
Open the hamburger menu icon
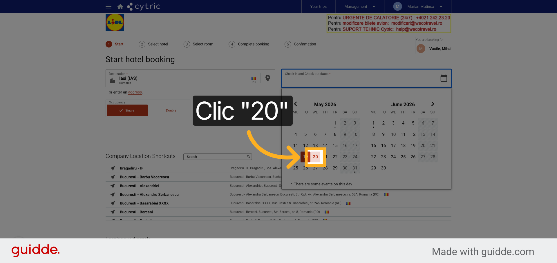point(108,6)
